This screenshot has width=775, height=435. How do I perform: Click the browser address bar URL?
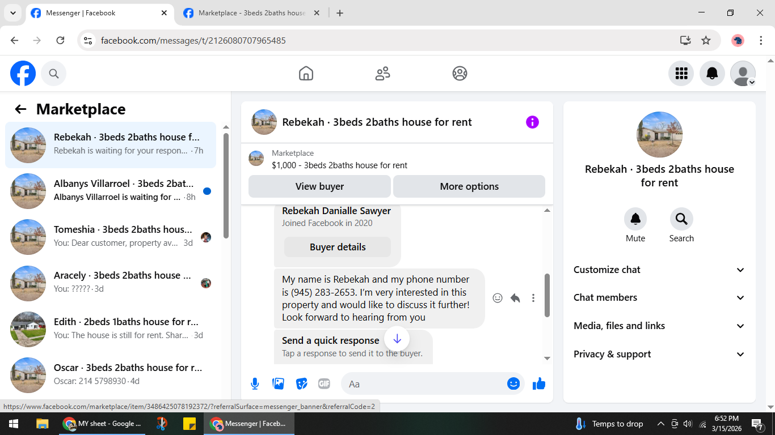click(193, 40)
